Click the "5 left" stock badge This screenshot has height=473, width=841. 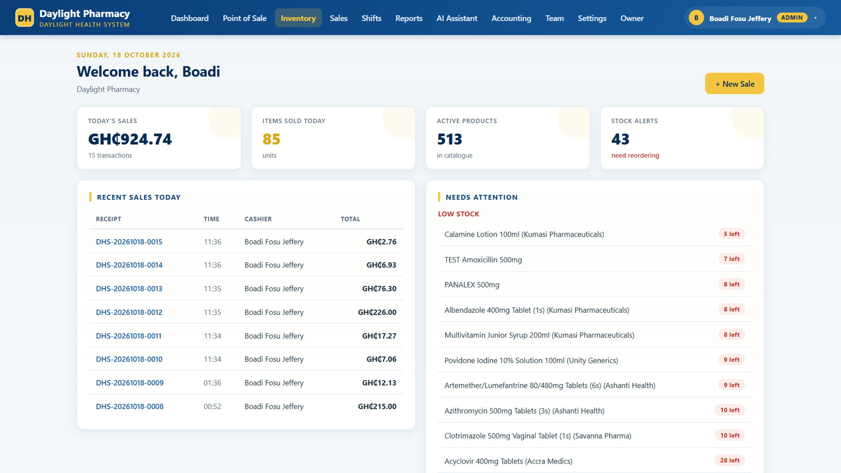click(x=732, y=234)
